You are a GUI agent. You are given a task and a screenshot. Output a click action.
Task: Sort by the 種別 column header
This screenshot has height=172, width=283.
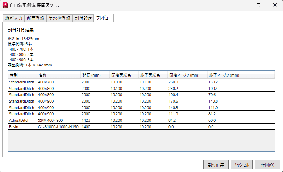pos(22,75)
